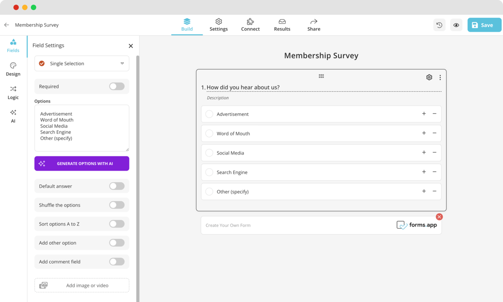Enable the Required toggle
The width and height of the screenshot is (503, 302).
click(x=117, y=86)
